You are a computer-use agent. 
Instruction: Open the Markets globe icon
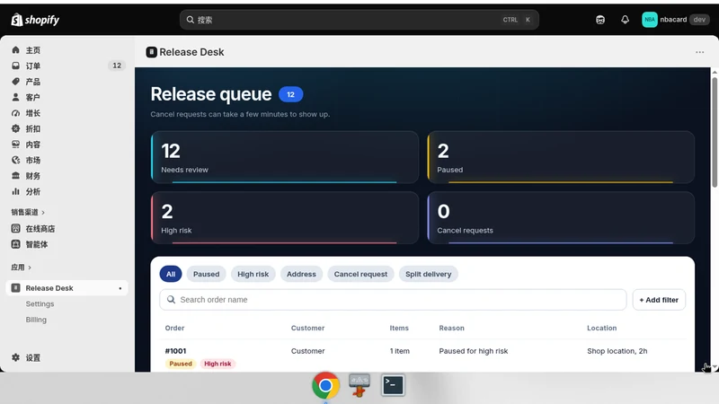tap(15, 160)
